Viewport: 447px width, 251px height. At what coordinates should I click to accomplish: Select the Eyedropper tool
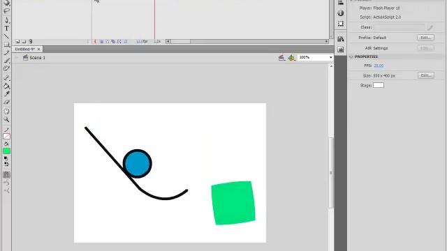tap(6, 94)
